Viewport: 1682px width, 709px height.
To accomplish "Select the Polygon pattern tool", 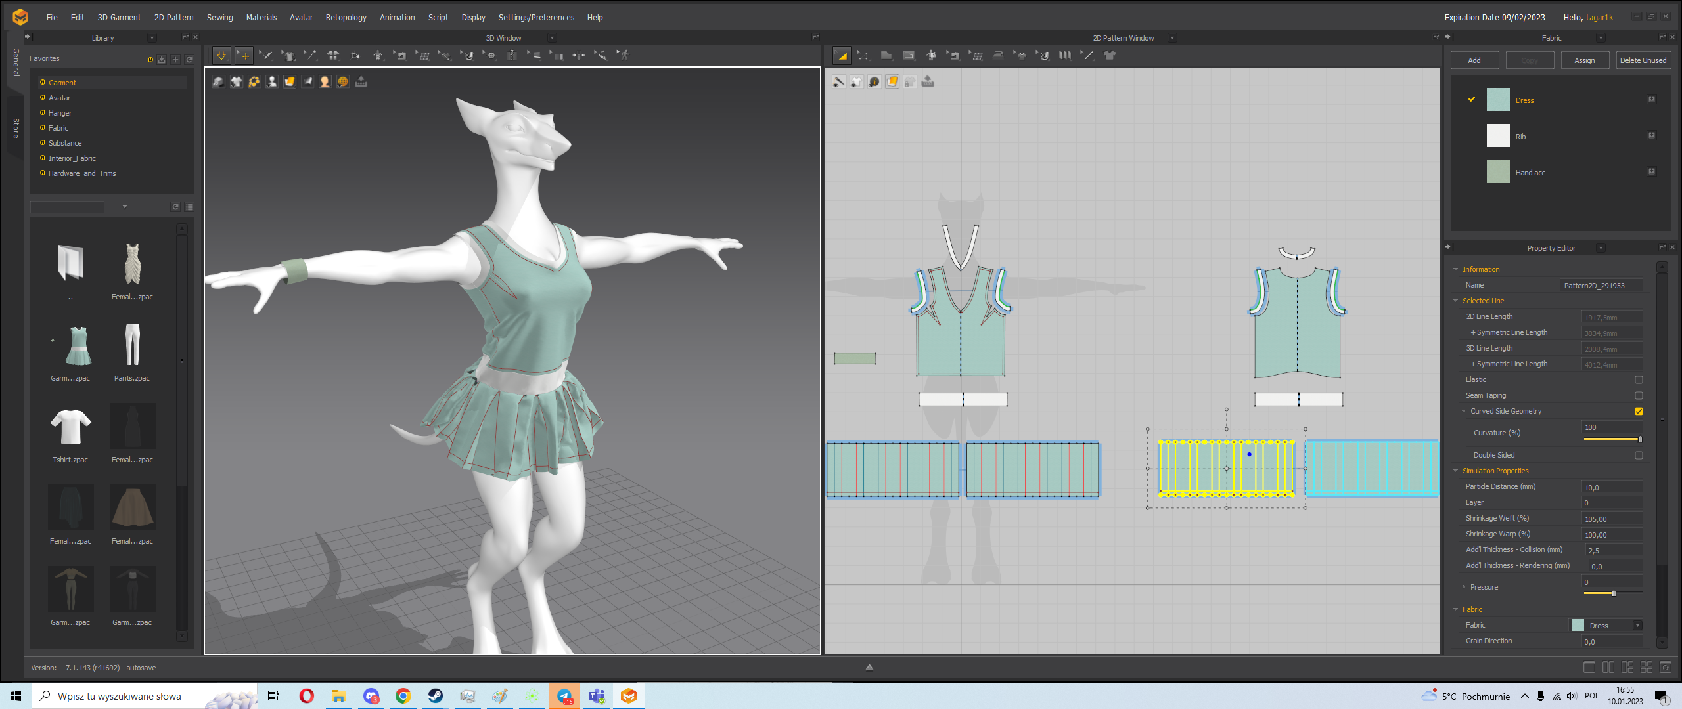I will click(x=886, y=56).
